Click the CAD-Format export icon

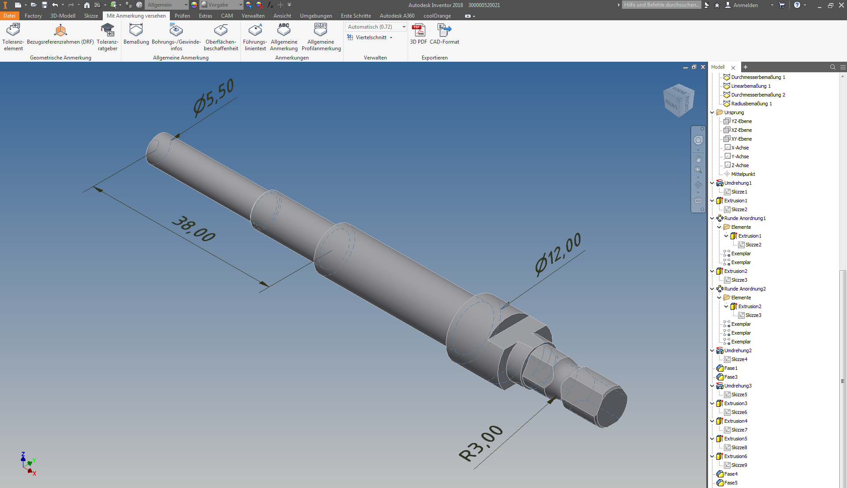[444, 30]
